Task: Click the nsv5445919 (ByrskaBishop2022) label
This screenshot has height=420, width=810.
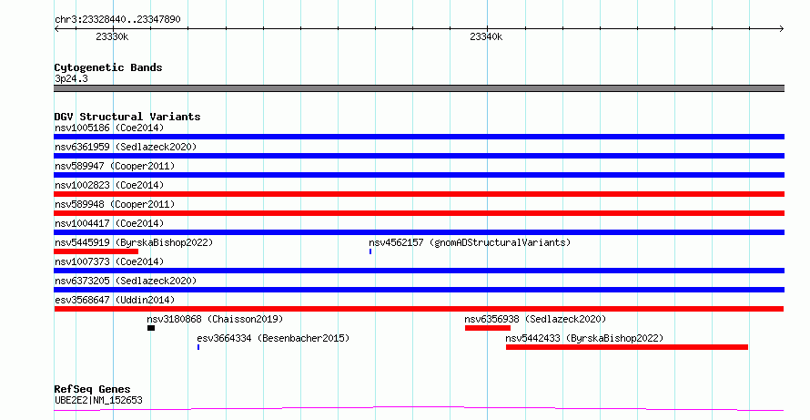Action: (x=134, y=242)
